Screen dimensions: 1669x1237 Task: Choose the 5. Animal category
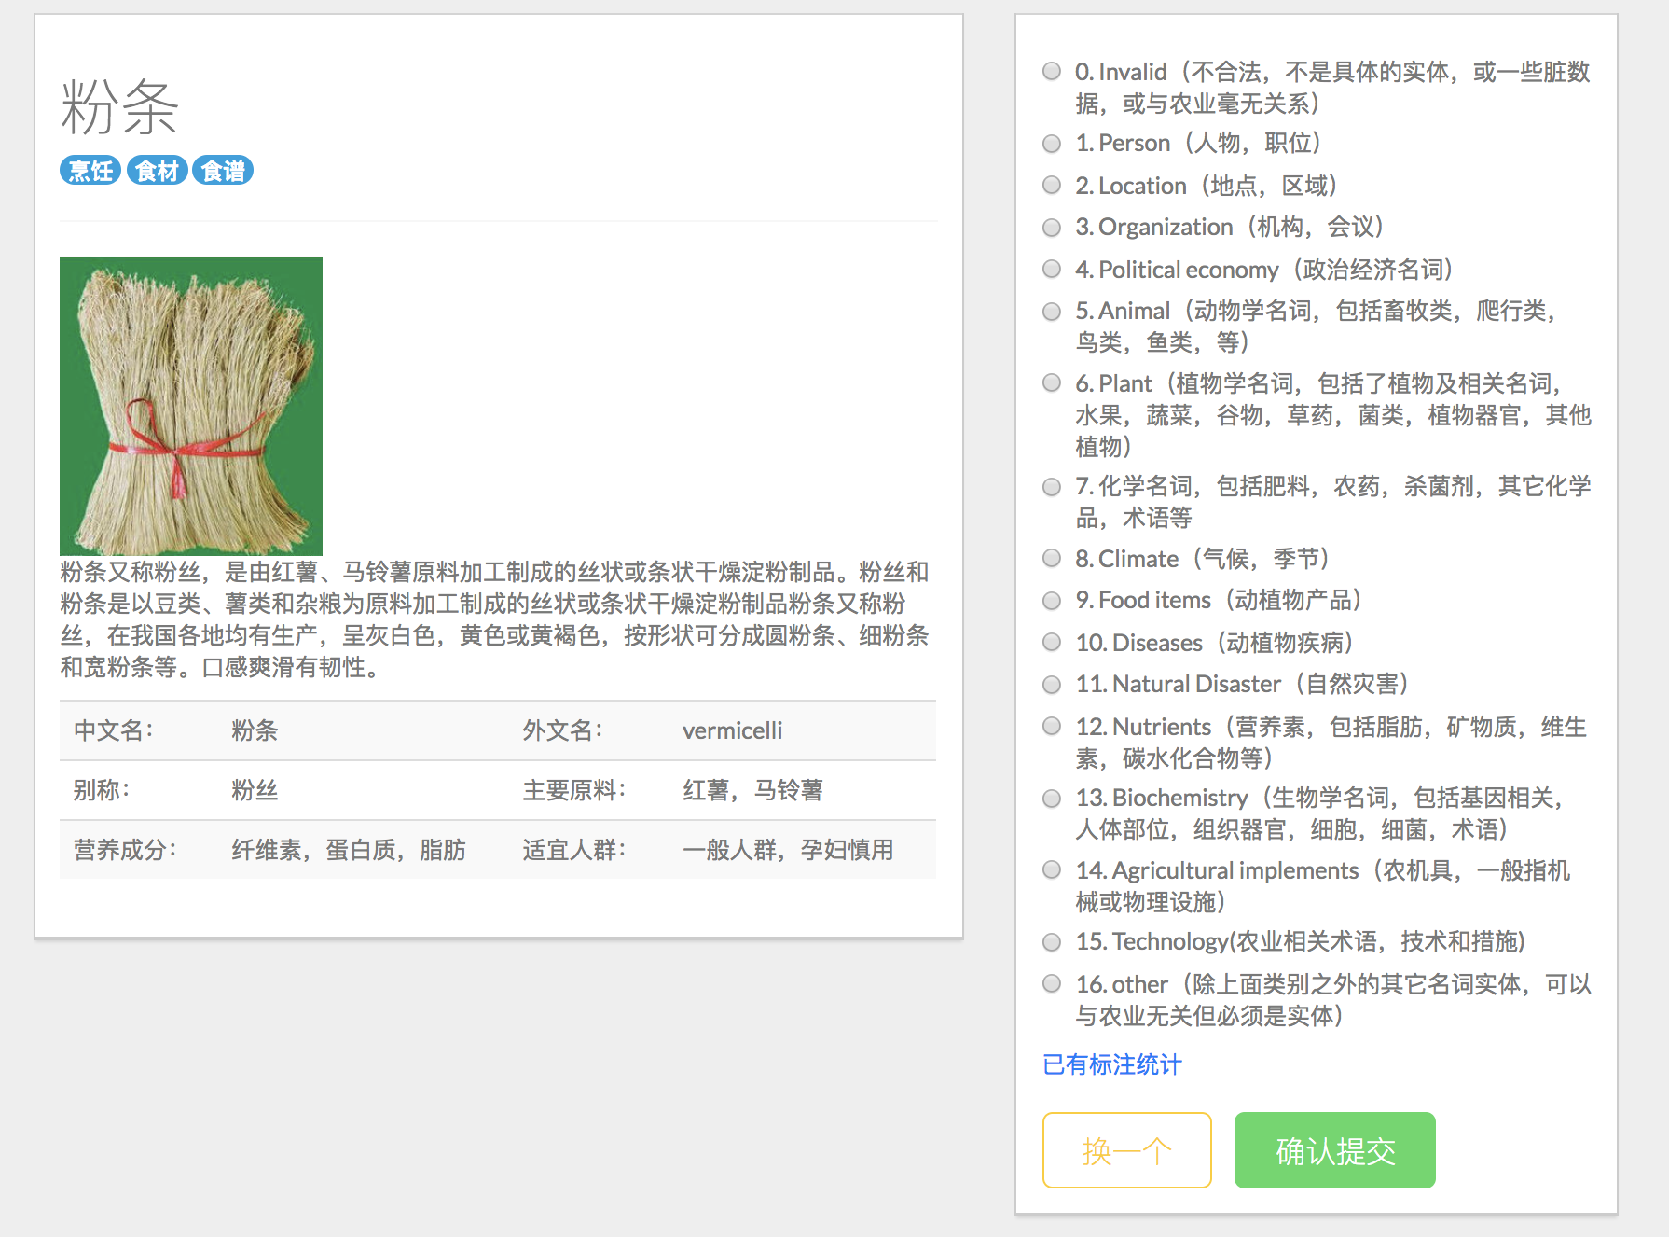point(1052,312)
